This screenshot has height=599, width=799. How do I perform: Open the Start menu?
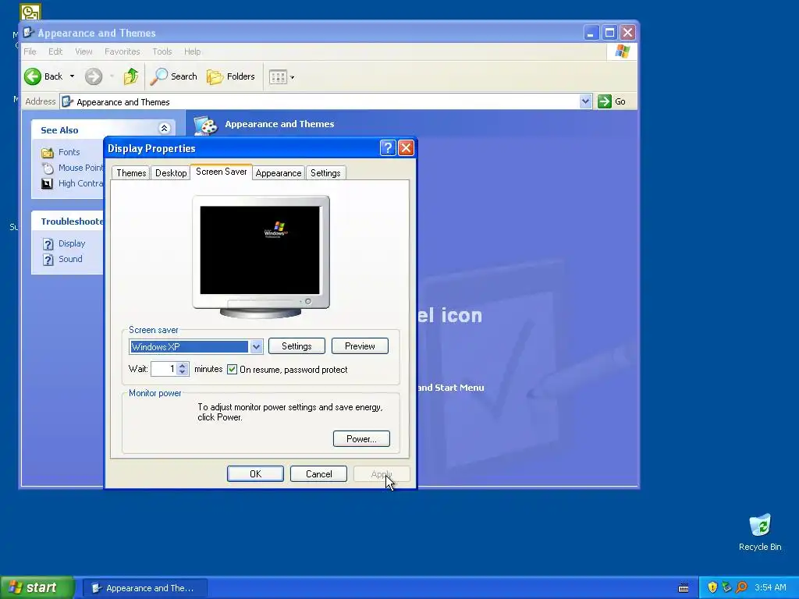click(x=37, y=587)
